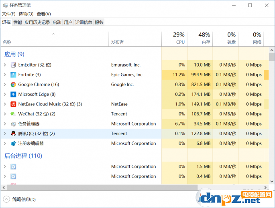275x208 pixels.
Task: Click the EmEditor app icon
Action: tap(13, 65)
